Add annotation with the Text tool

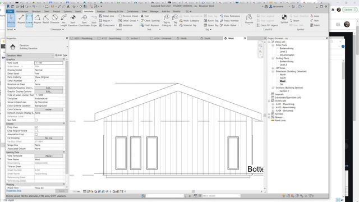click(145, 16)
